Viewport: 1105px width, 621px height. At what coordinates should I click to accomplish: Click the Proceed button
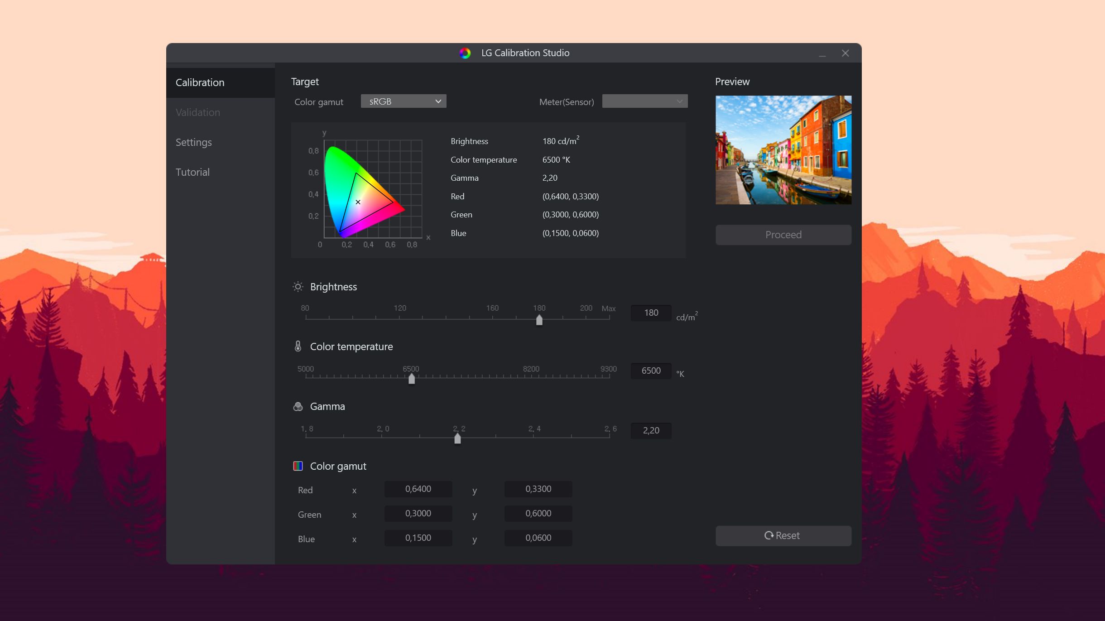783,235
